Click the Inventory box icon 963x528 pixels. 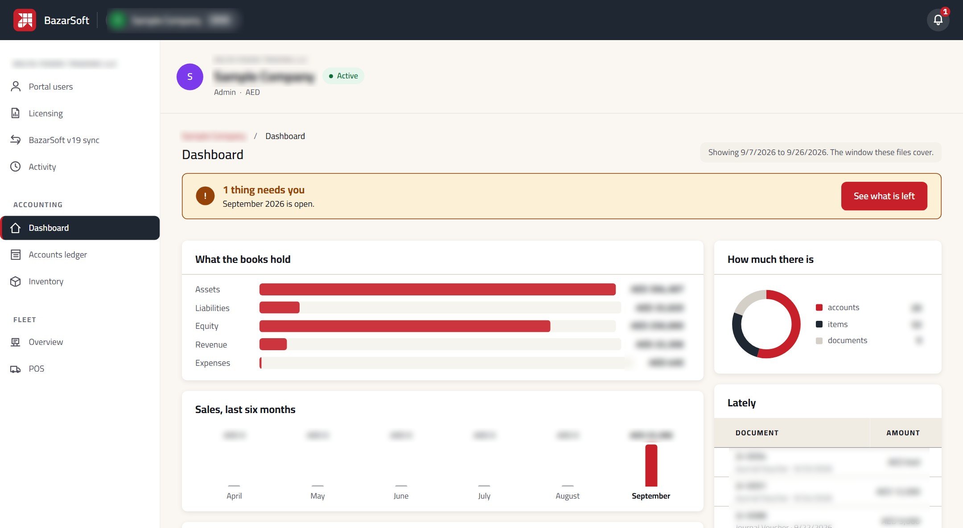tap(16, 282)
